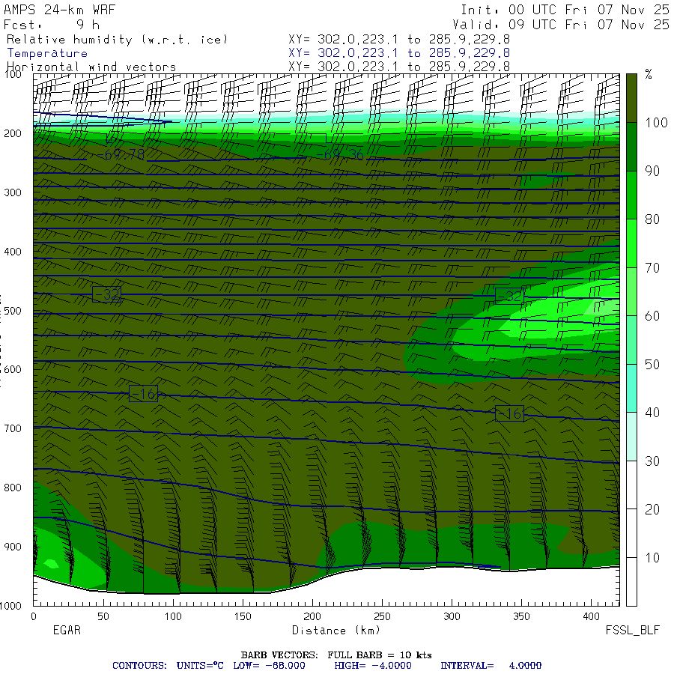This screenshot has height=674, width=674.
Task: Click the colorbar segment between 70 and 80
Action: 631,243
